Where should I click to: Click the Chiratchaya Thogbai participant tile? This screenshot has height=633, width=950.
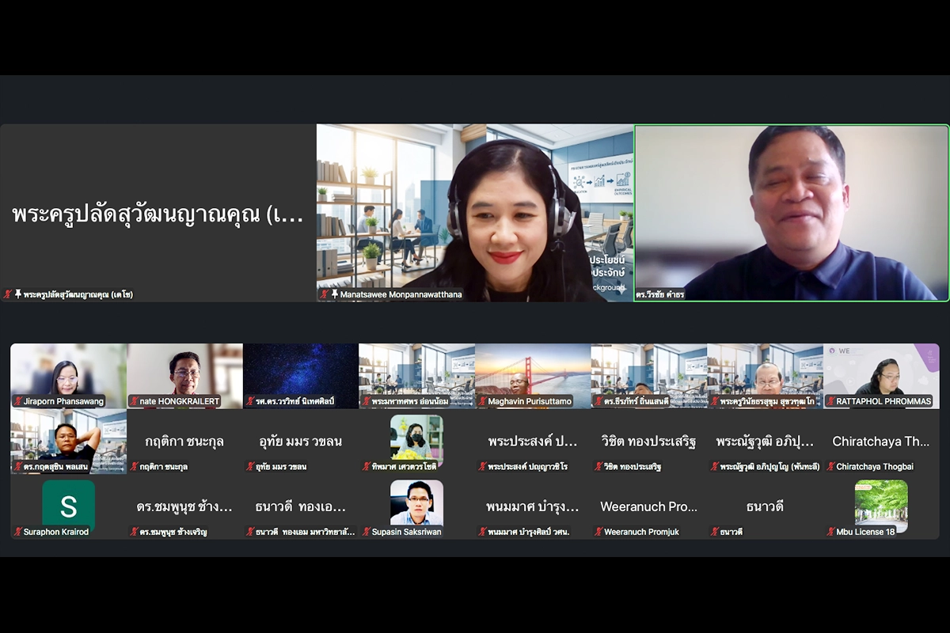point(881,442)
